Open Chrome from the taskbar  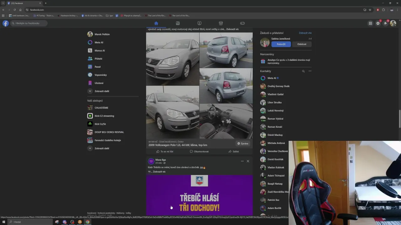tap(87, 222)
